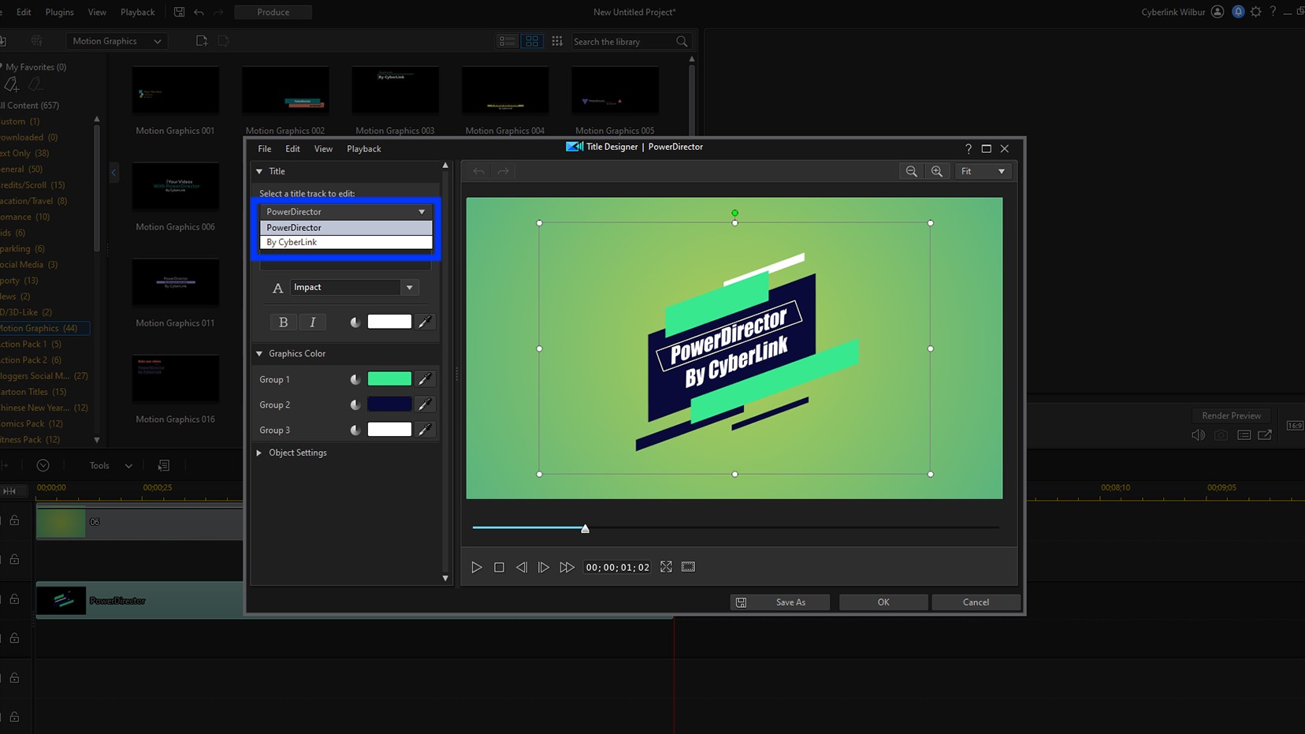Screen dimensions: 1305x734
Task: Click the gradient icon beside font color
Action: click(x=355, y=322)
